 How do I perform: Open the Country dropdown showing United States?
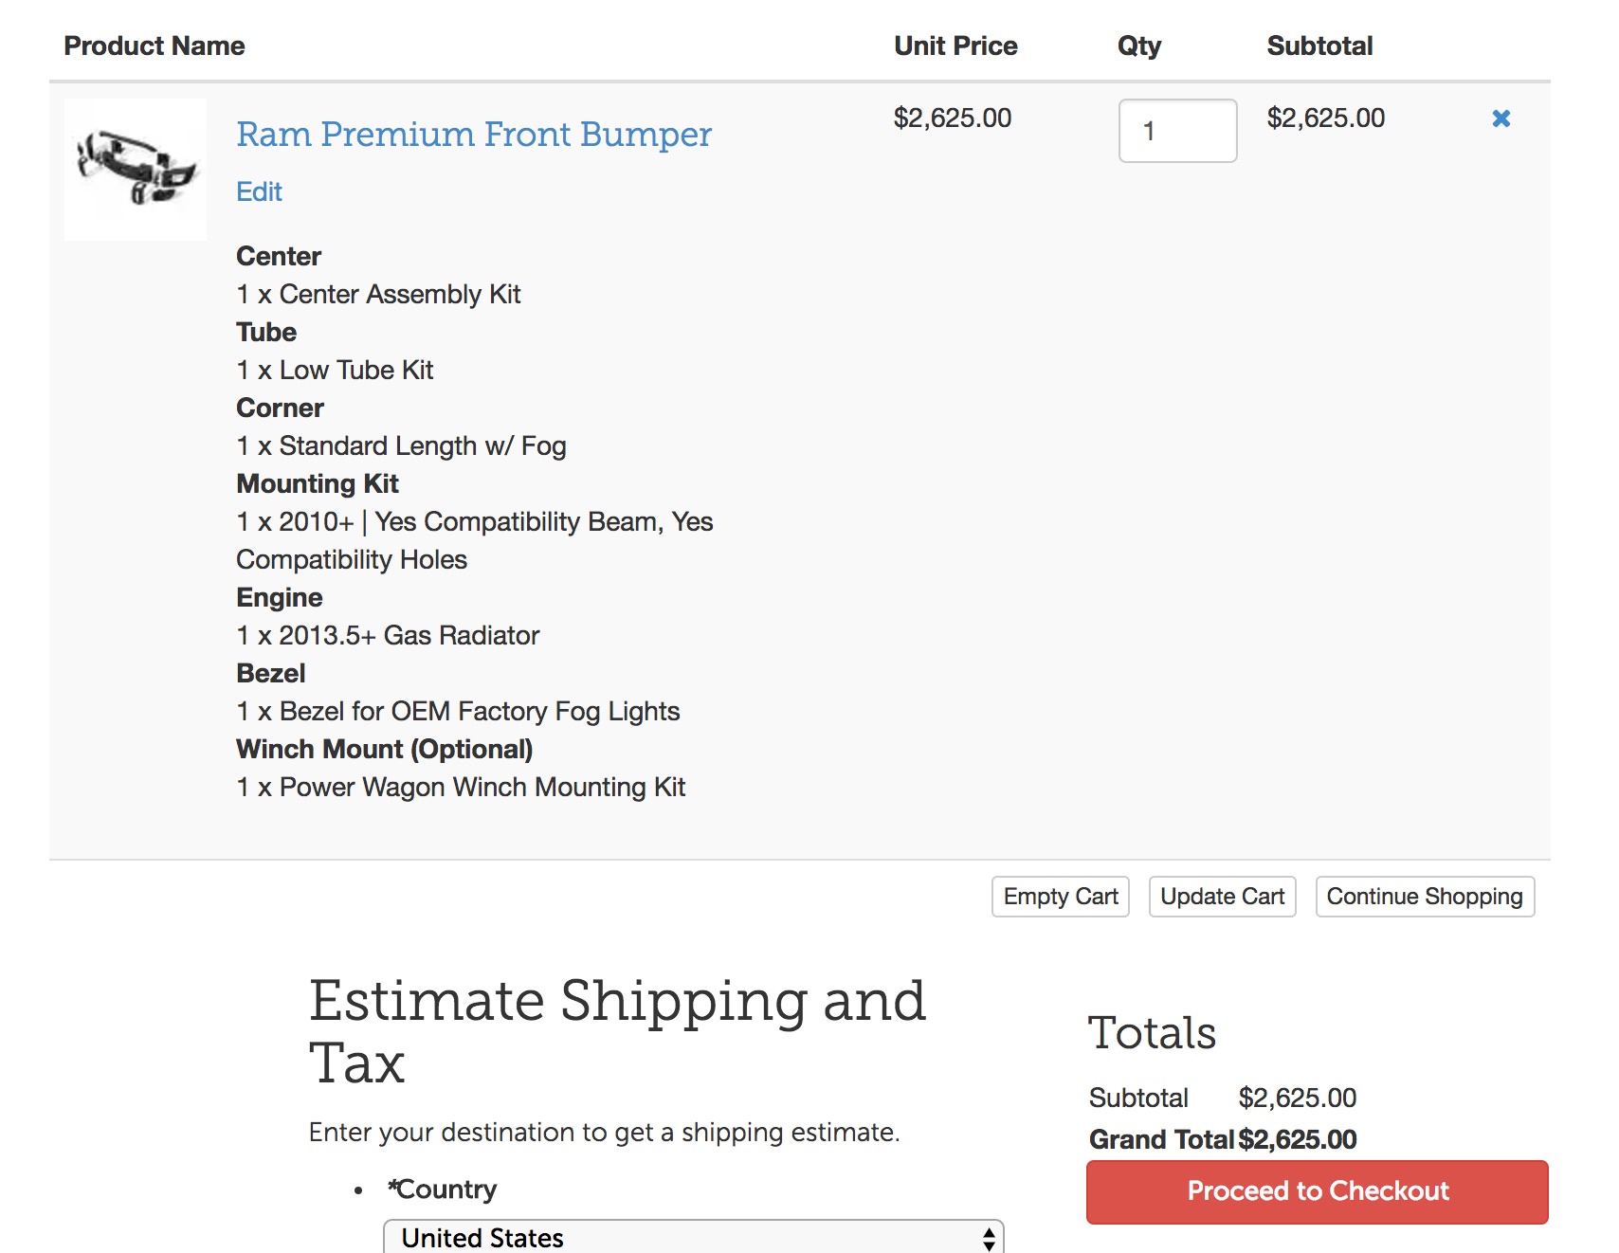(x=682, y=1237)
